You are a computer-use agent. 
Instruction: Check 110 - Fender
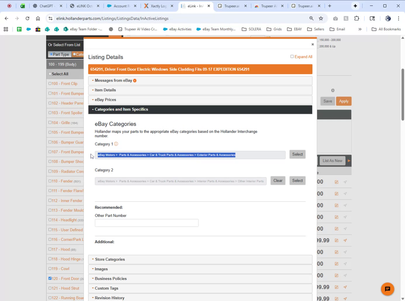coord(50,181)
